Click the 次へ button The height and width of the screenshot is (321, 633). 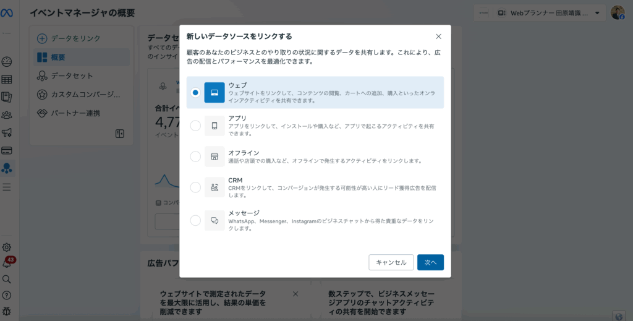[x=430, y=262]
